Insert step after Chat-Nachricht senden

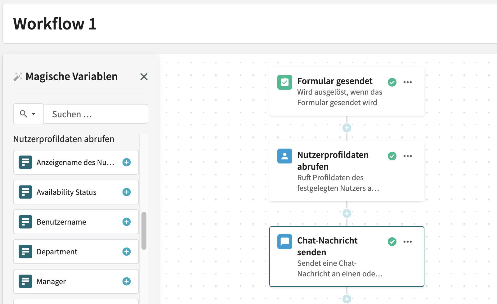347,299
